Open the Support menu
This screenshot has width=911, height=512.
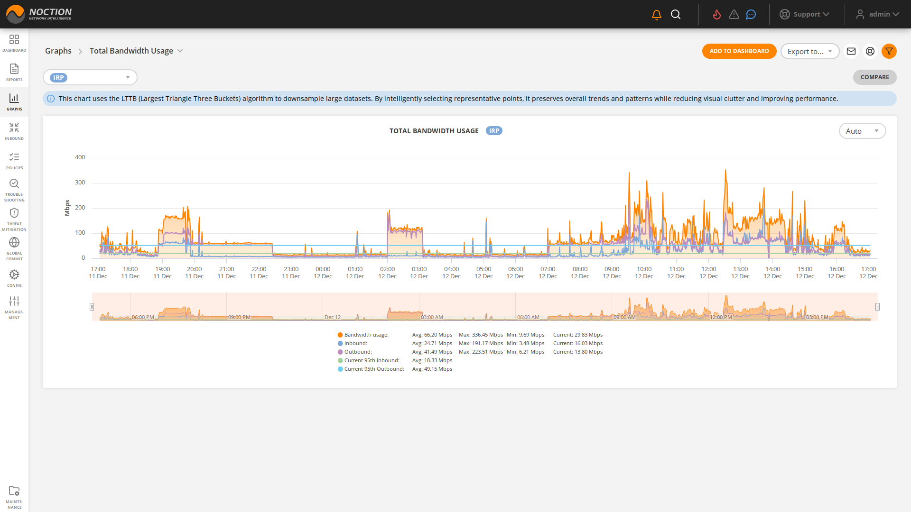[805, 14]
